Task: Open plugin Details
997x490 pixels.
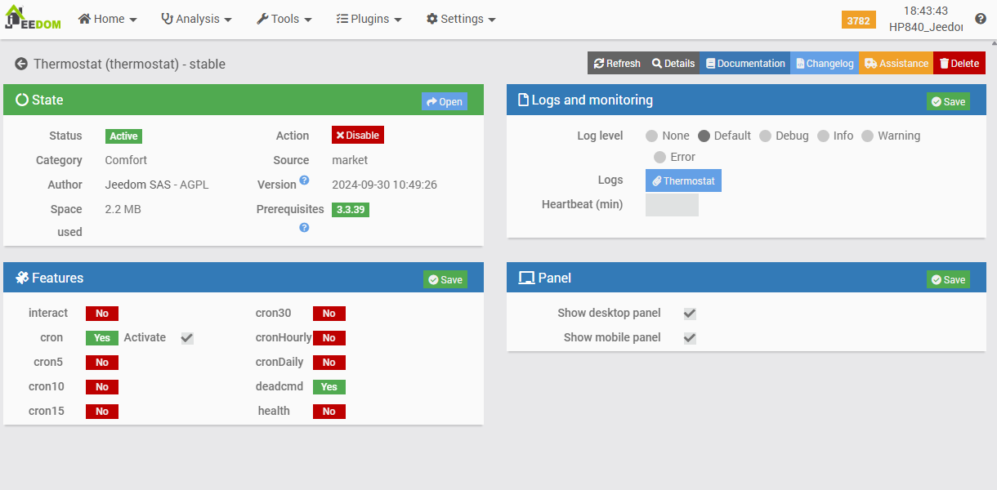Action: tap(673, 64)
